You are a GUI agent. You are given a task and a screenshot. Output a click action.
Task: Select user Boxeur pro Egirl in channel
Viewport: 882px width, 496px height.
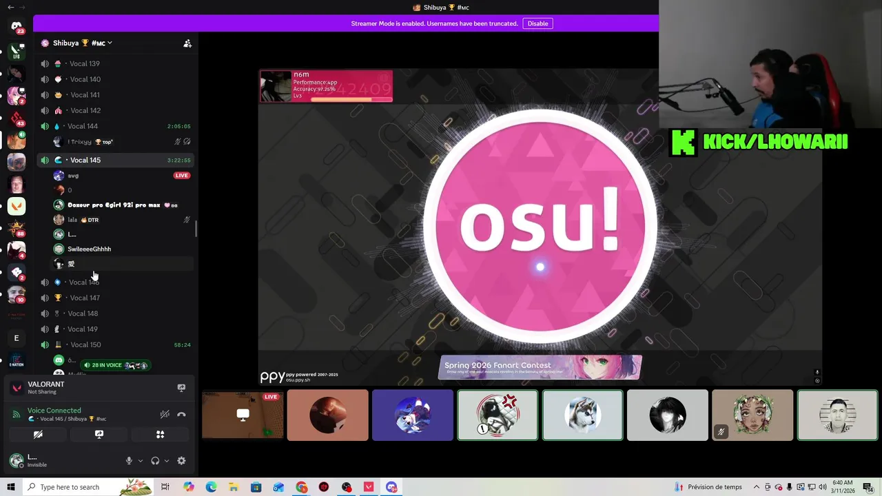pos(122,205)
